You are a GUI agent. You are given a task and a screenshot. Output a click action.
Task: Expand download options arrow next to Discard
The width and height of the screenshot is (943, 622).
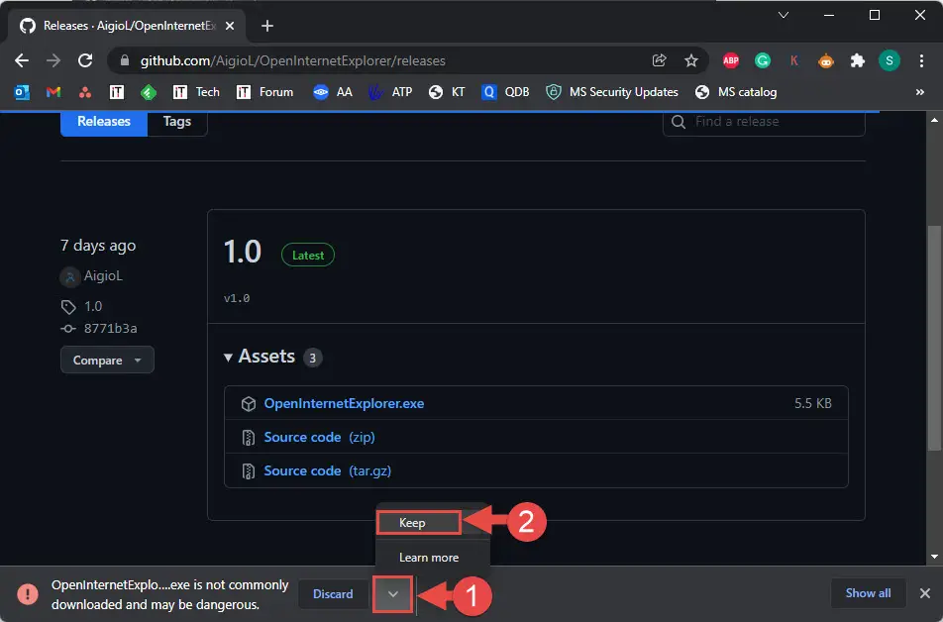(392, 594)
